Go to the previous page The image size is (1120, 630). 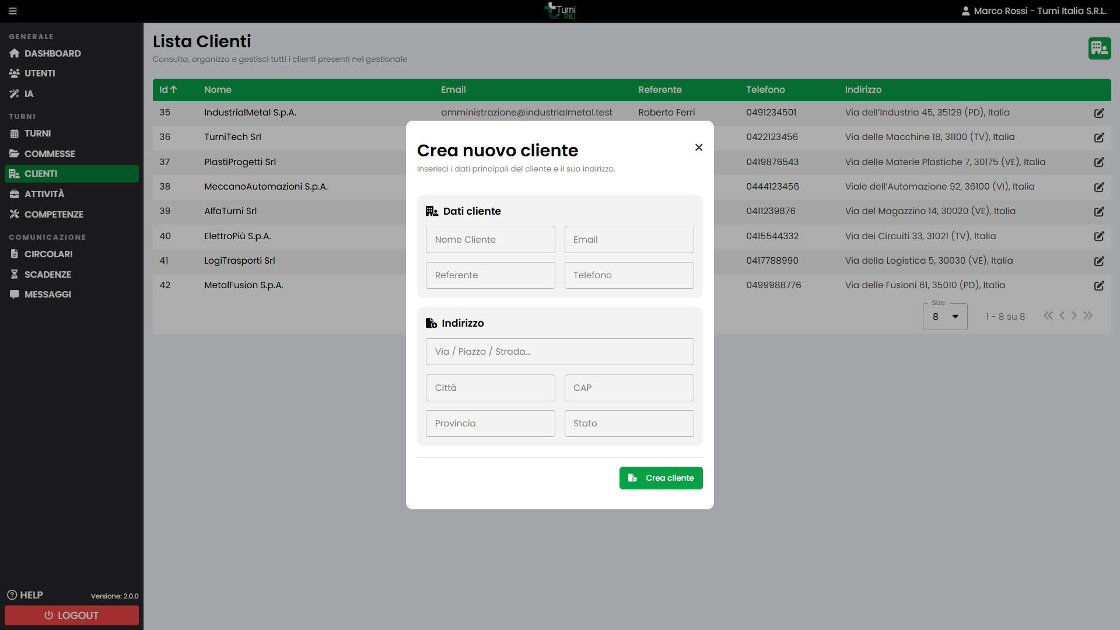click(1062, 316)
